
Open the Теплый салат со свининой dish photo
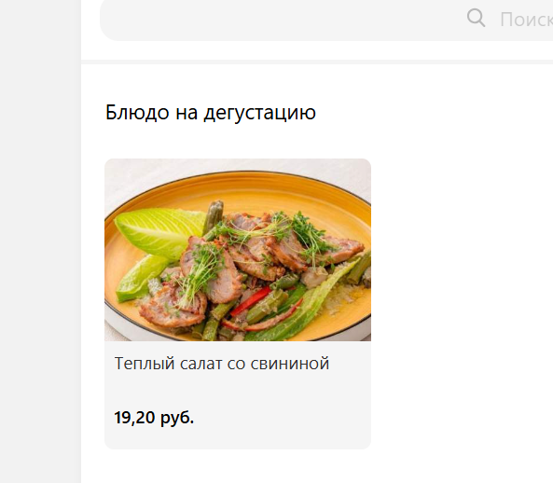pos(238,250)
